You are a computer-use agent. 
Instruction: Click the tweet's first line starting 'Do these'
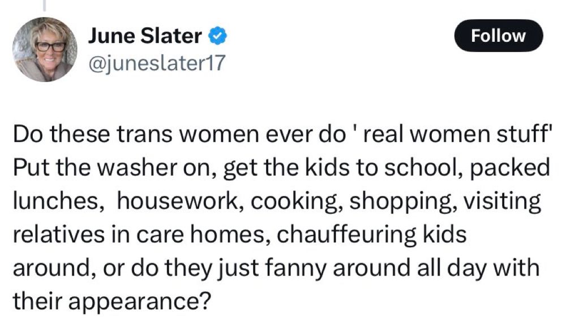click(x=283, y=134)
